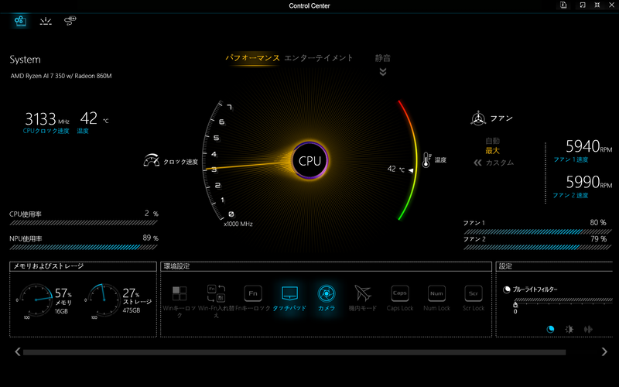Click the CPU使用率 usage bar
Screen dimensions: 619x387
point(84,223)
